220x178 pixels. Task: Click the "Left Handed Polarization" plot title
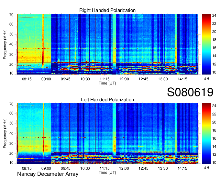coord(107,100)
